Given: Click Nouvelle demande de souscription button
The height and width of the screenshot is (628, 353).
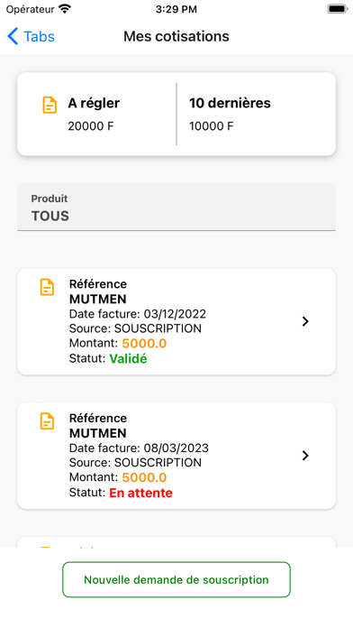Looking at the screenshot, I should pyautogui.click(x=176, y=579).
